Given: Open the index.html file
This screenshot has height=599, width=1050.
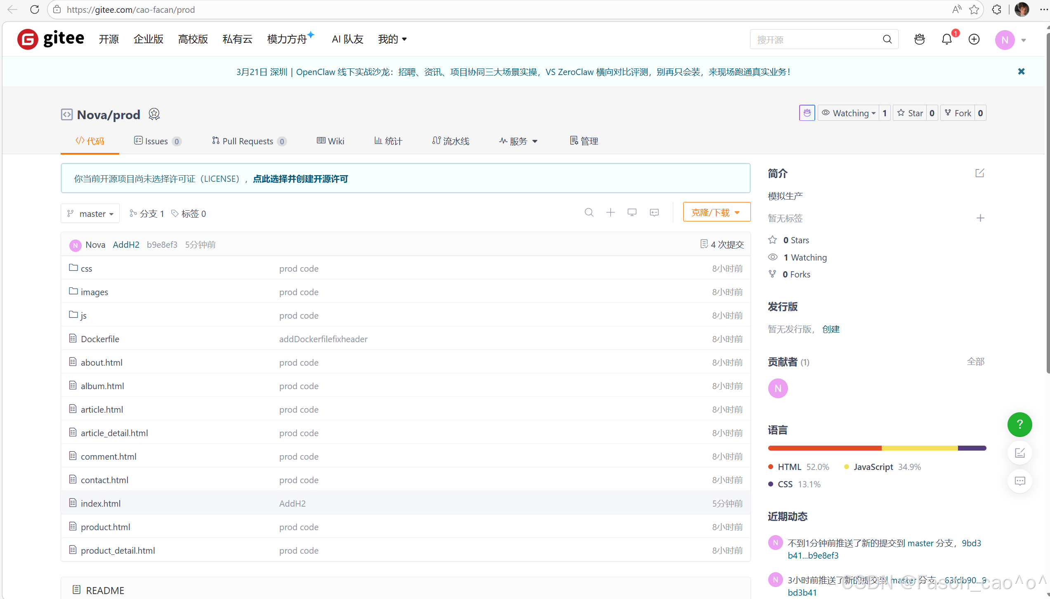Looking at the screenshot, I should 101,503.
